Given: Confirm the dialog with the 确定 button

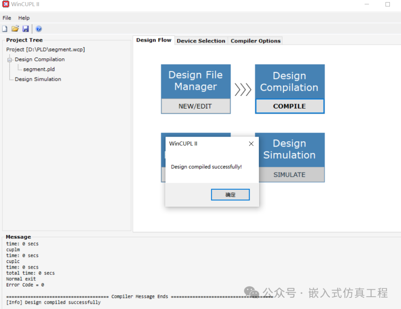Looking at the screenshot, I should 230,195.
